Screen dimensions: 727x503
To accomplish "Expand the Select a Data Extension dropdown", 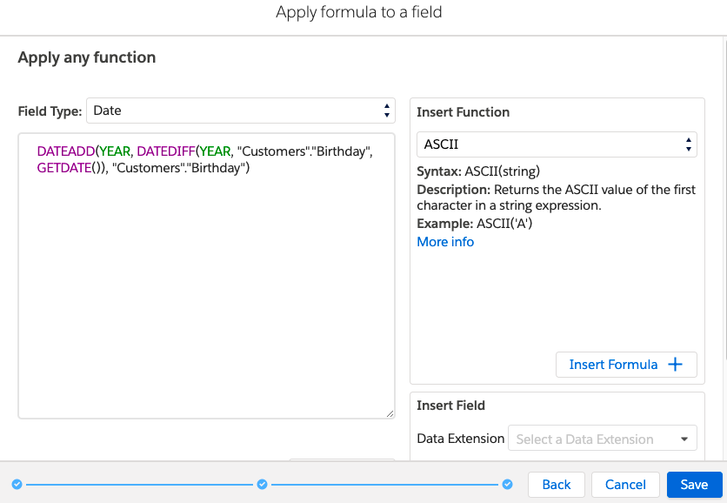I will pyautogui.click(x=603, y=438).
